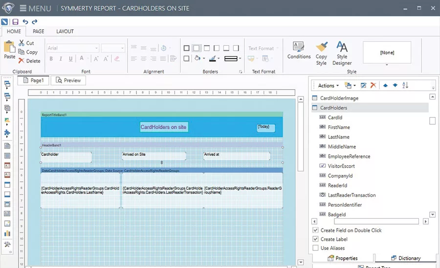
Task: Click the Undo arrow icon
Action: tap(25, 22)
